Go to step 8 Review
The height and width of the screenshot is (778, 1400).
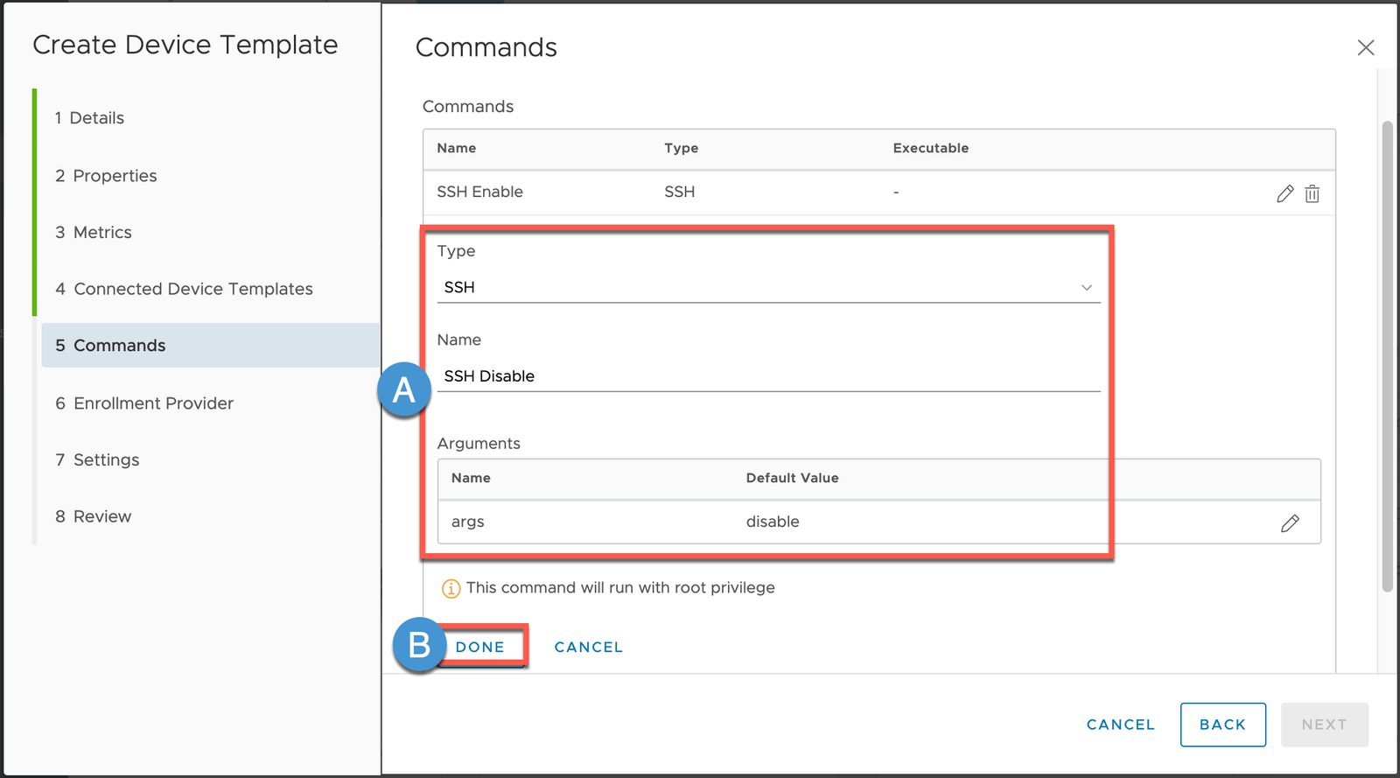(94, 516)
